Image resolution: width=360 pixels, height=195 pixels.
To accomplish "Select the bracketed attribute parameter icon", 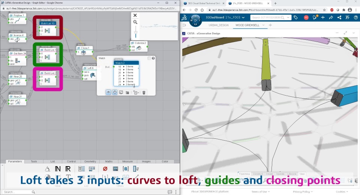I will [126, 169].
